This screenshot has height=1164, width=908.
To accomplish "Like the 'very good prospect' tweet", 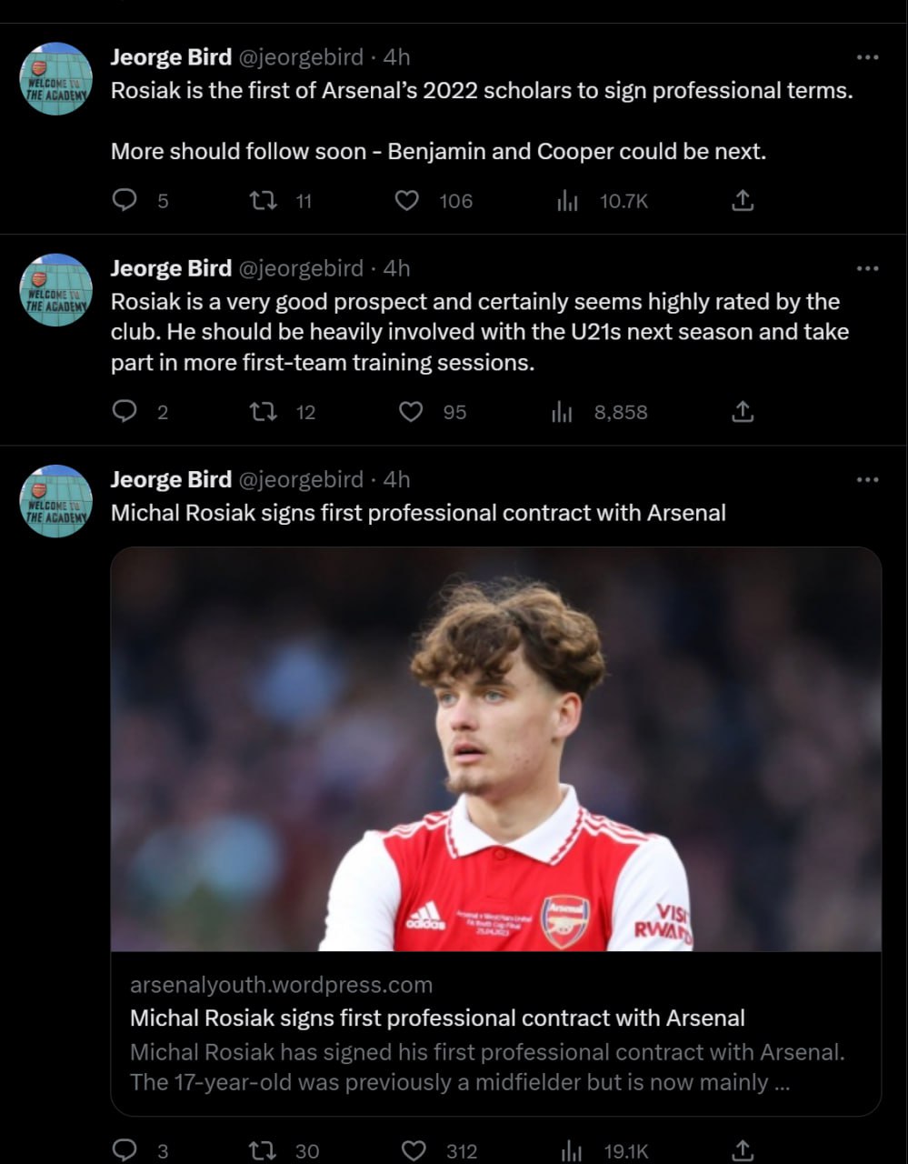I will [x=411, y=412].
